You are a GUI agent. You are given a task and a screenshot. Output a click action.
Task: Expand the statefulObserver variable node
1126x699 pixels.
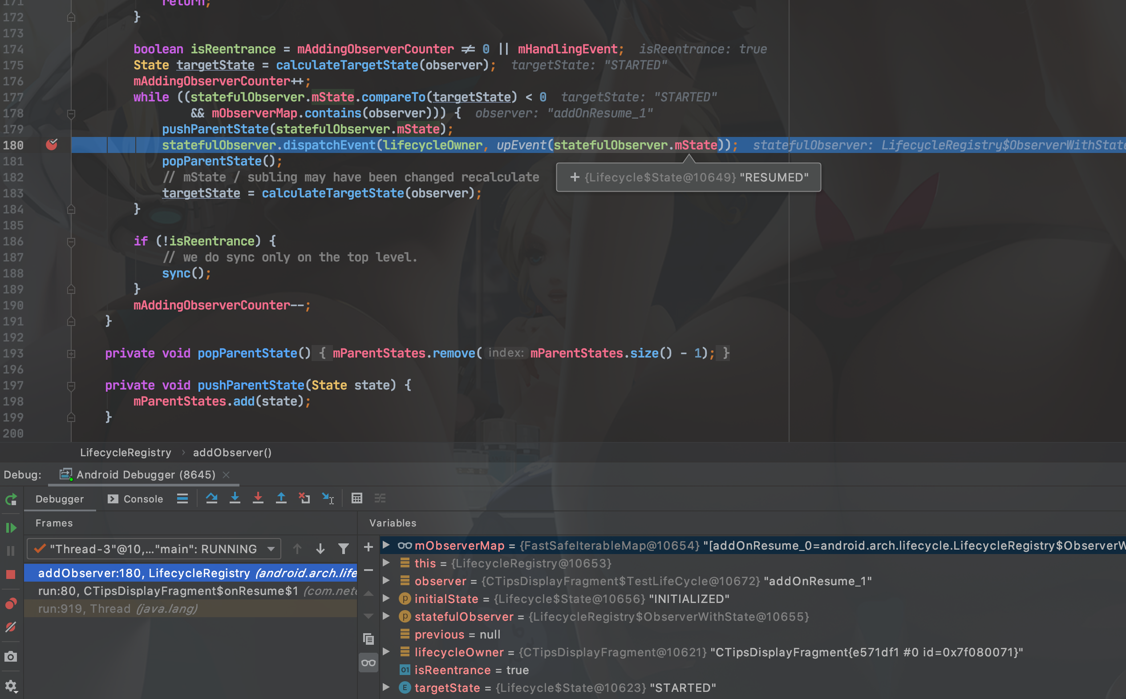pos(386,616)
